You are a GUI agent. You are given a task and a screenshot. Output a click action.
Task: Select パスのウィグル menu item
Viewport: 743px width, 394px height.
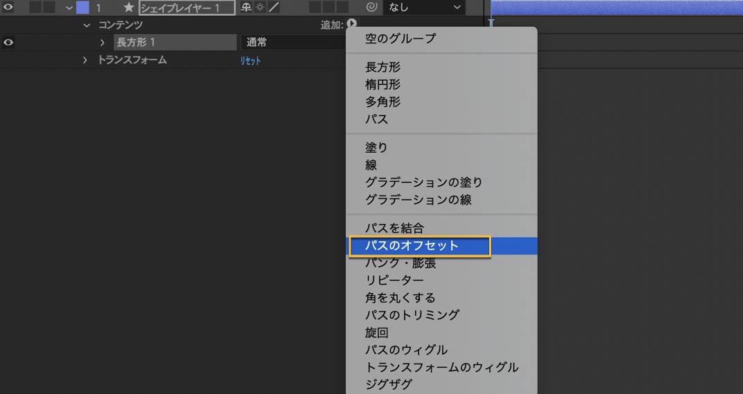point(441,350)
